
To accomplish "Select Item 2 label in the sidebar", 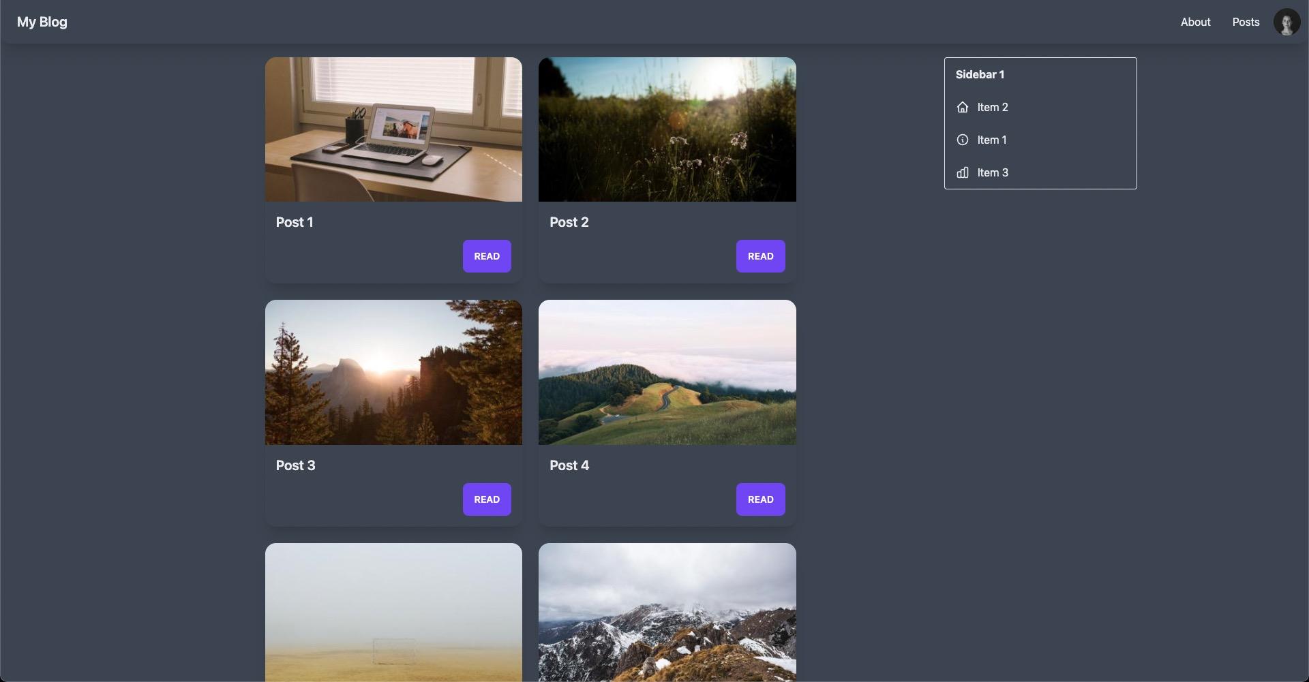I will tap(992, 107).
